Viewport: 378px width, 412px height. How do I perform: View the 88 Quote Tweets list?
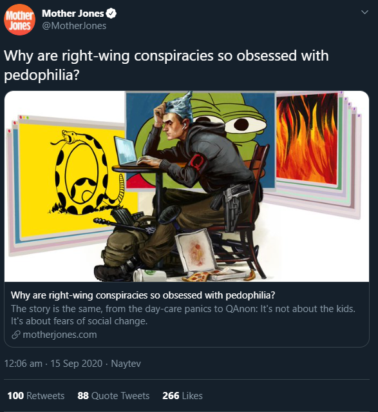(113, 396)
